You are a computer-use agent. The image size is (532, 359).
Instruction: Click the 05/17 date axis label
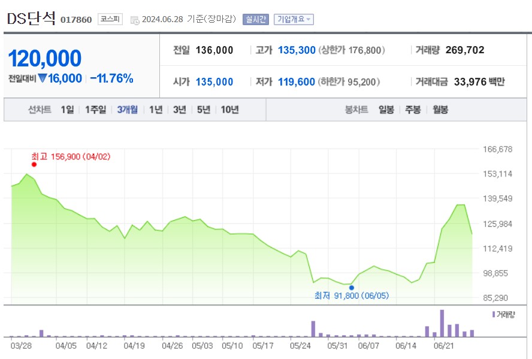pos(263,346)
